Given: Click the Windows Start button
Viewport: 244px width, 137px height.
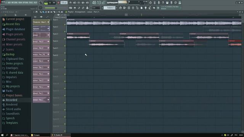Looking at the screenshot, I should (x=2, y=135).
